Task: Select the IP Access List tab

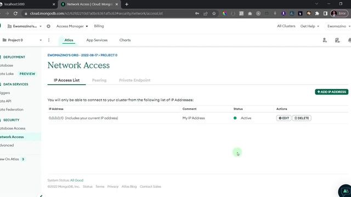Action: pos(67,80)
